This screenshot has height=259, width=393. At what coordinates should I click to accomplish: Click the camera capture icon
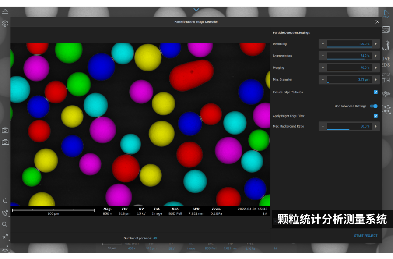point(5,131)
